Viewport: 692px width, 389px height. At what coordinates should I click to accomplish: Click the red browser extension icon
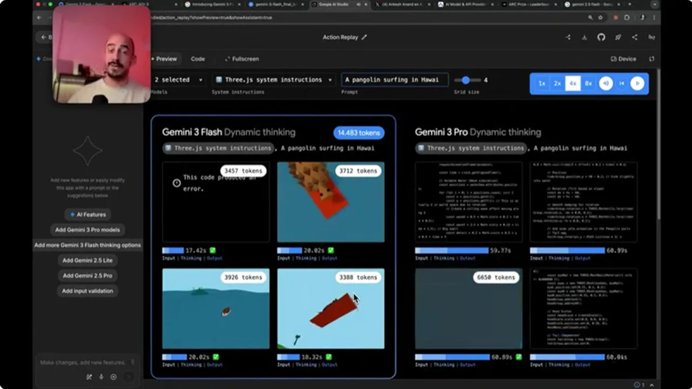(616, 17)
